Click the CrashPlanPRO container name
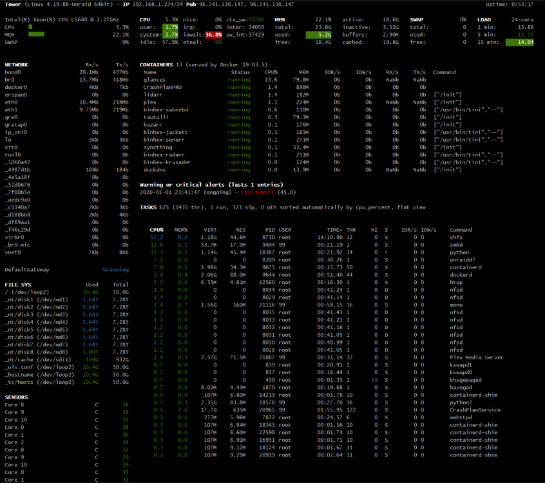The image size is (545, 483). click(162, 87)
